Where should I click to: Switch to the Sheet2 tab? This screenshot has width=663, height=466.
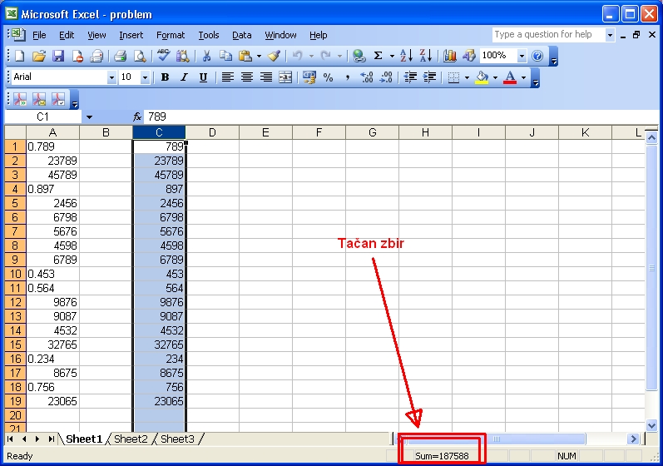tap(131, 439)
